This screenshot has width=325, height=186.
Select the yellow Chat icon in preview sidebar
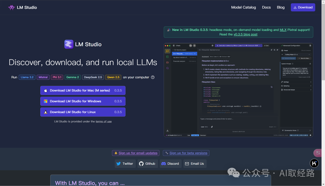[x=167, y=51]
